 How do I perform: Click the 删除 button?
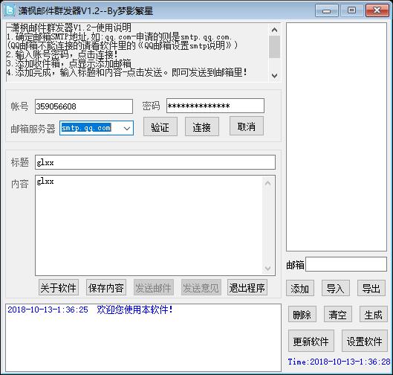pos(302,314)
